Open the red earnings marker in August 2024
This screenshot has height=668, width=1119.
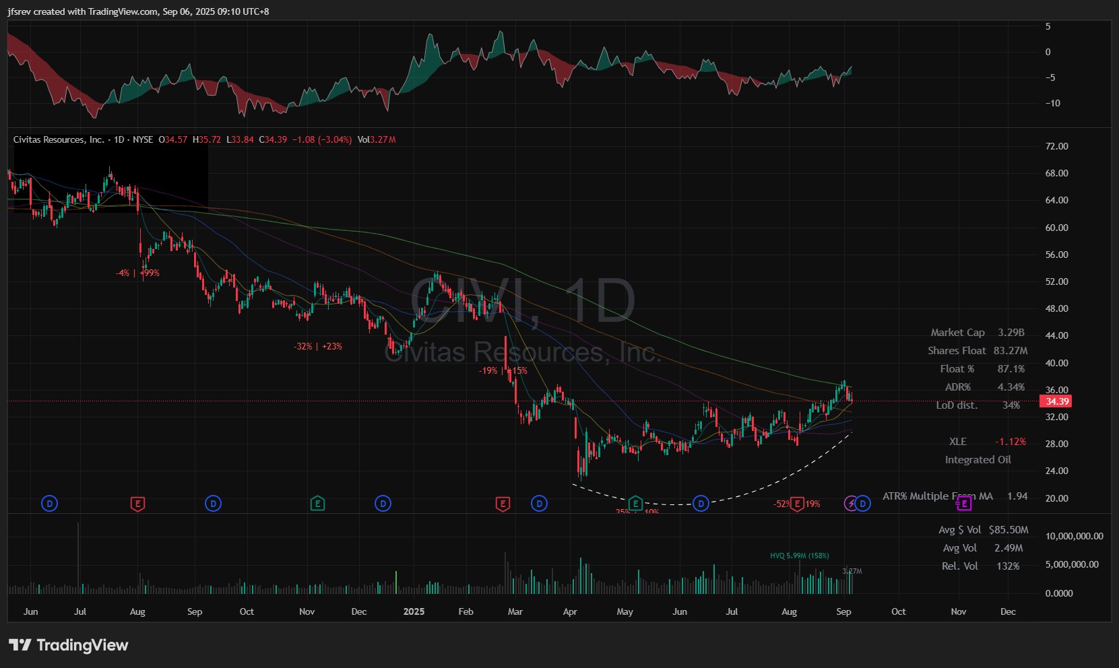(x=137, y=503)
